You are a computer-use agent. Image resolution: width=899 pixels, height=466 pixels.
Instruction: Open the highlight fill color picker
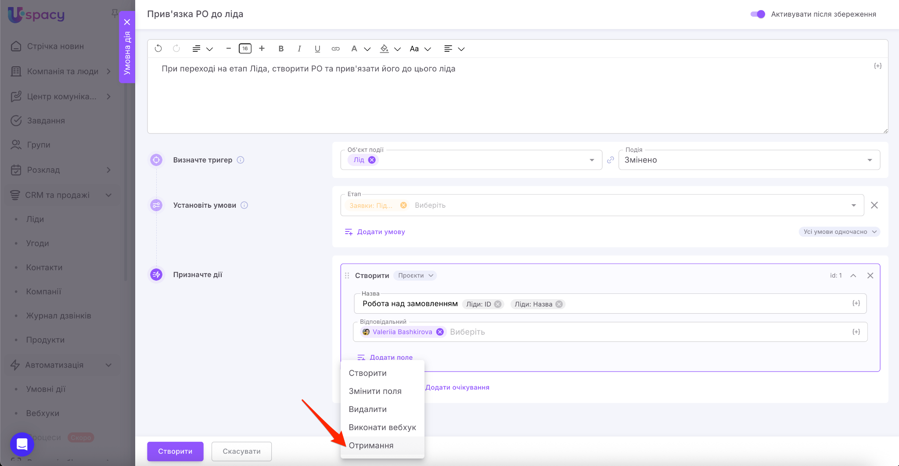pyautogui.click(x=385, y=49)
